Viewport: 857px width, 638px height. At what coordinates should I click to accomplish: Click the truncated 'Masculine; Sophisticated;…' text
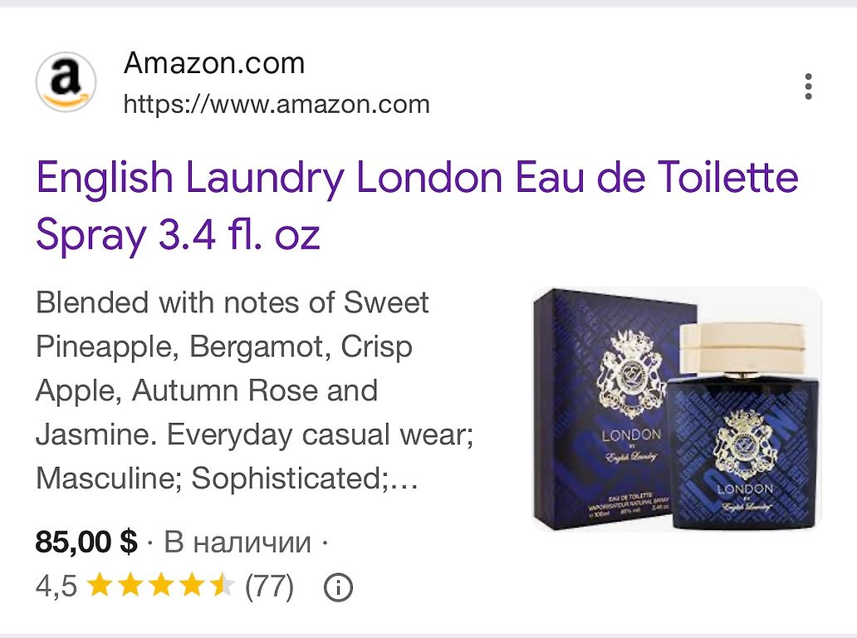tap(227, 478)
